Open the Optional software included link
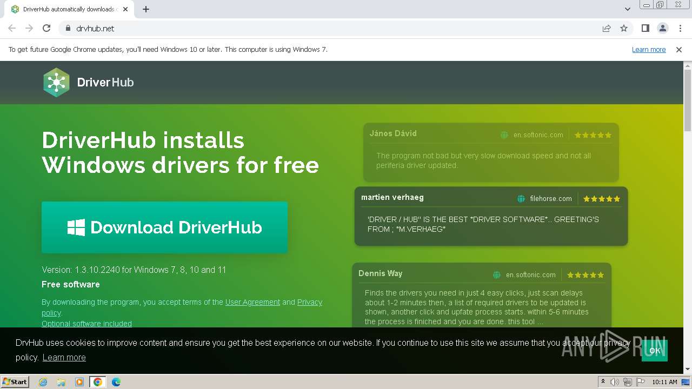The height and width of the screenshot is (389, 692). click(86, 324)
